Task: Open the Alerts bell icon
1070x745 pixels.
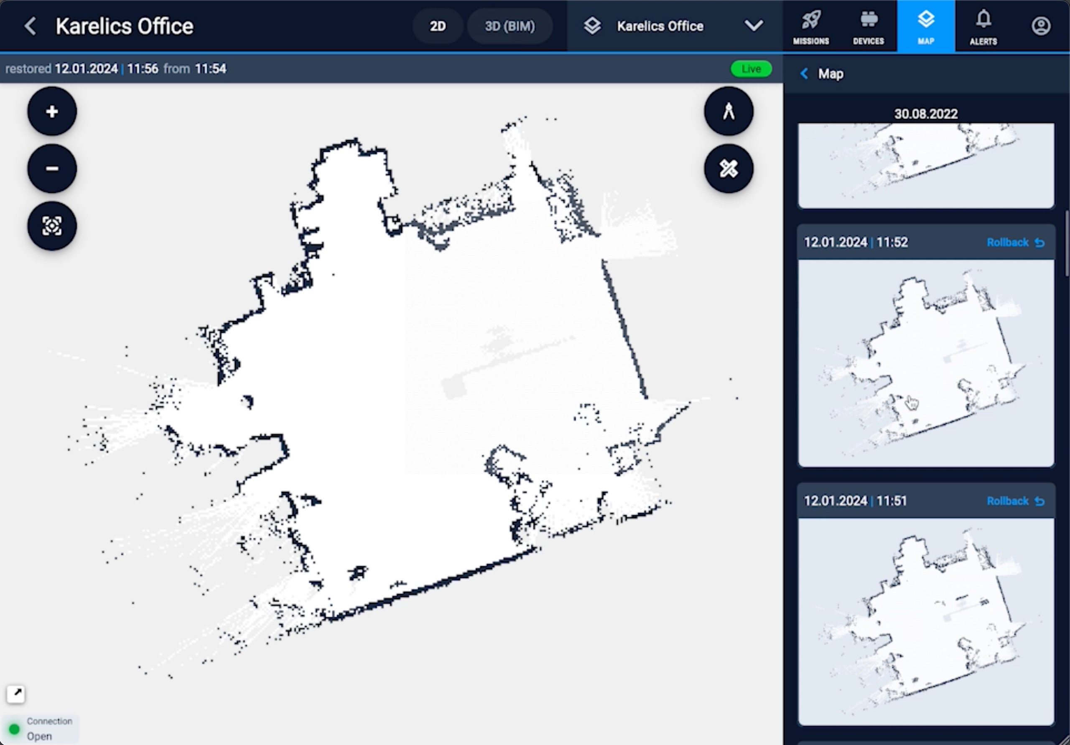Action: click(983, 26)
